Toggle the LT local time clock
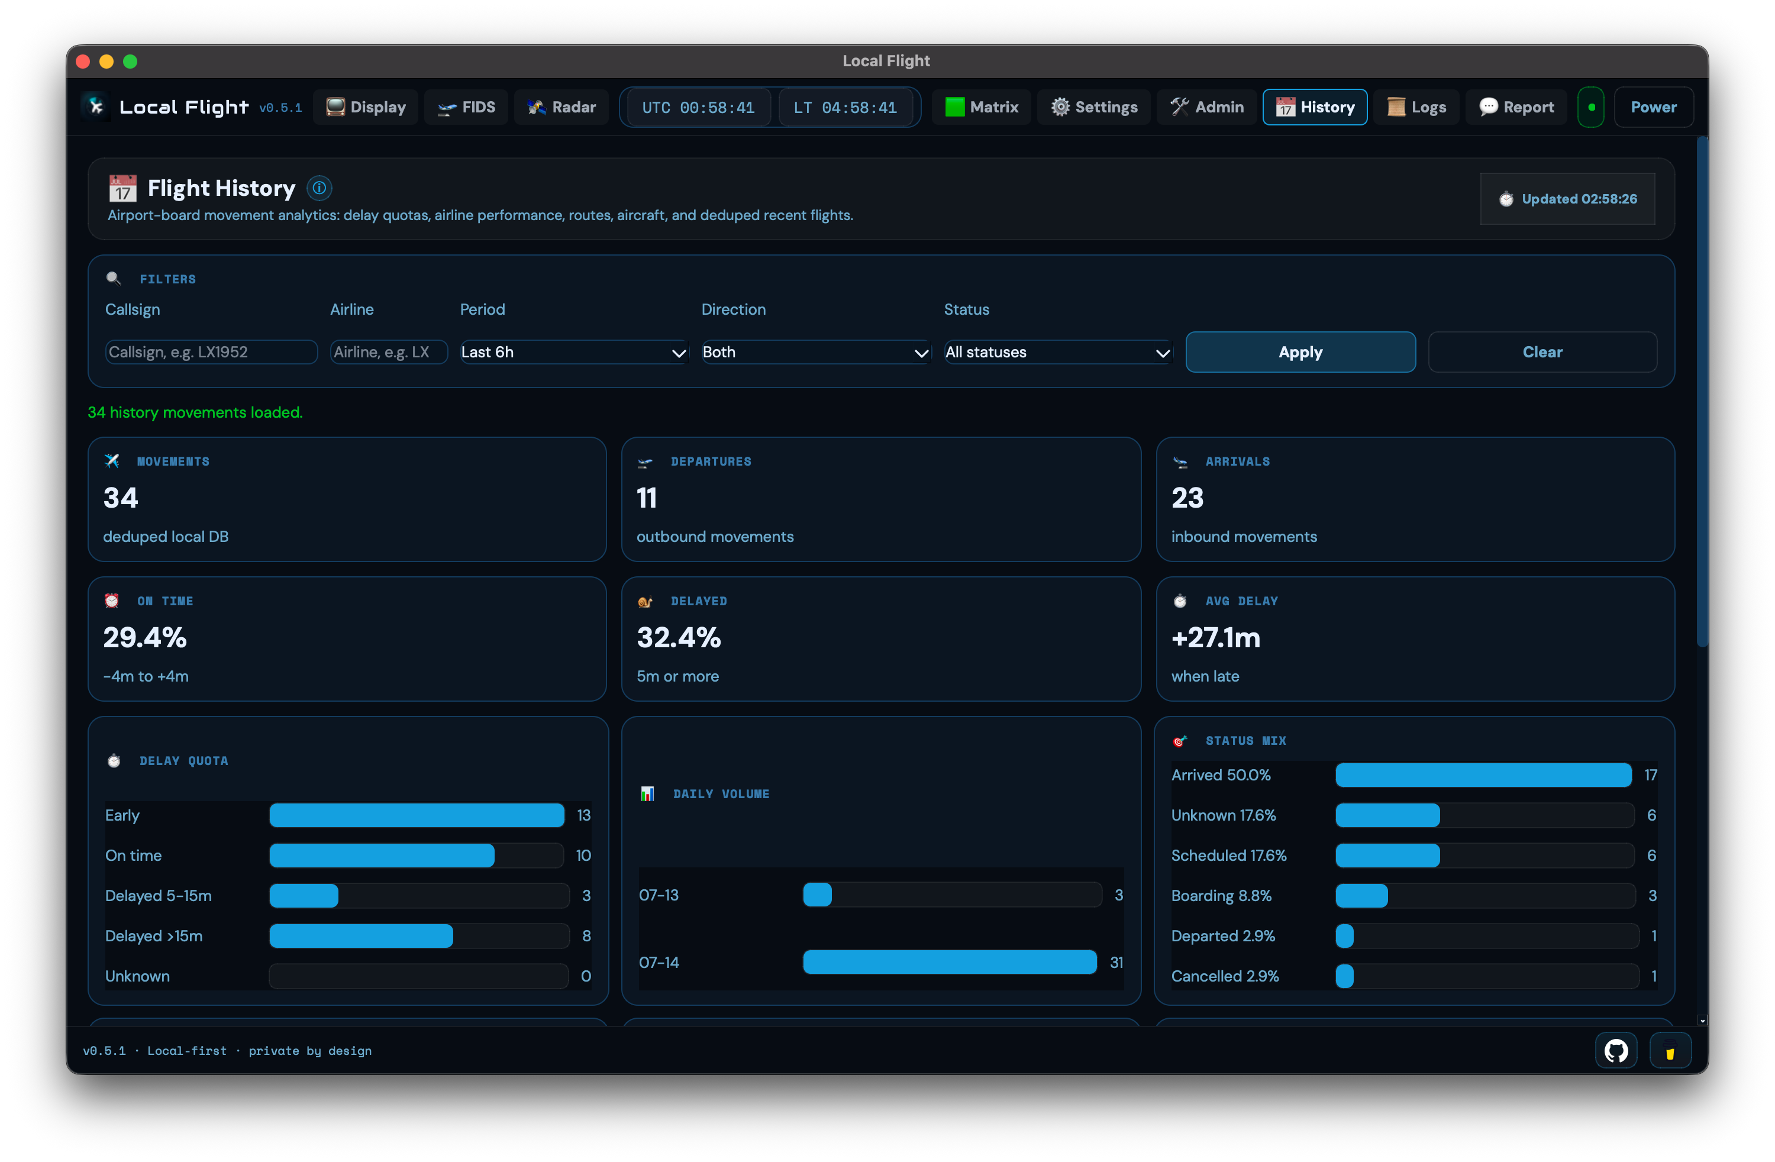The image size is (1775, 1162). click(845, 108)
